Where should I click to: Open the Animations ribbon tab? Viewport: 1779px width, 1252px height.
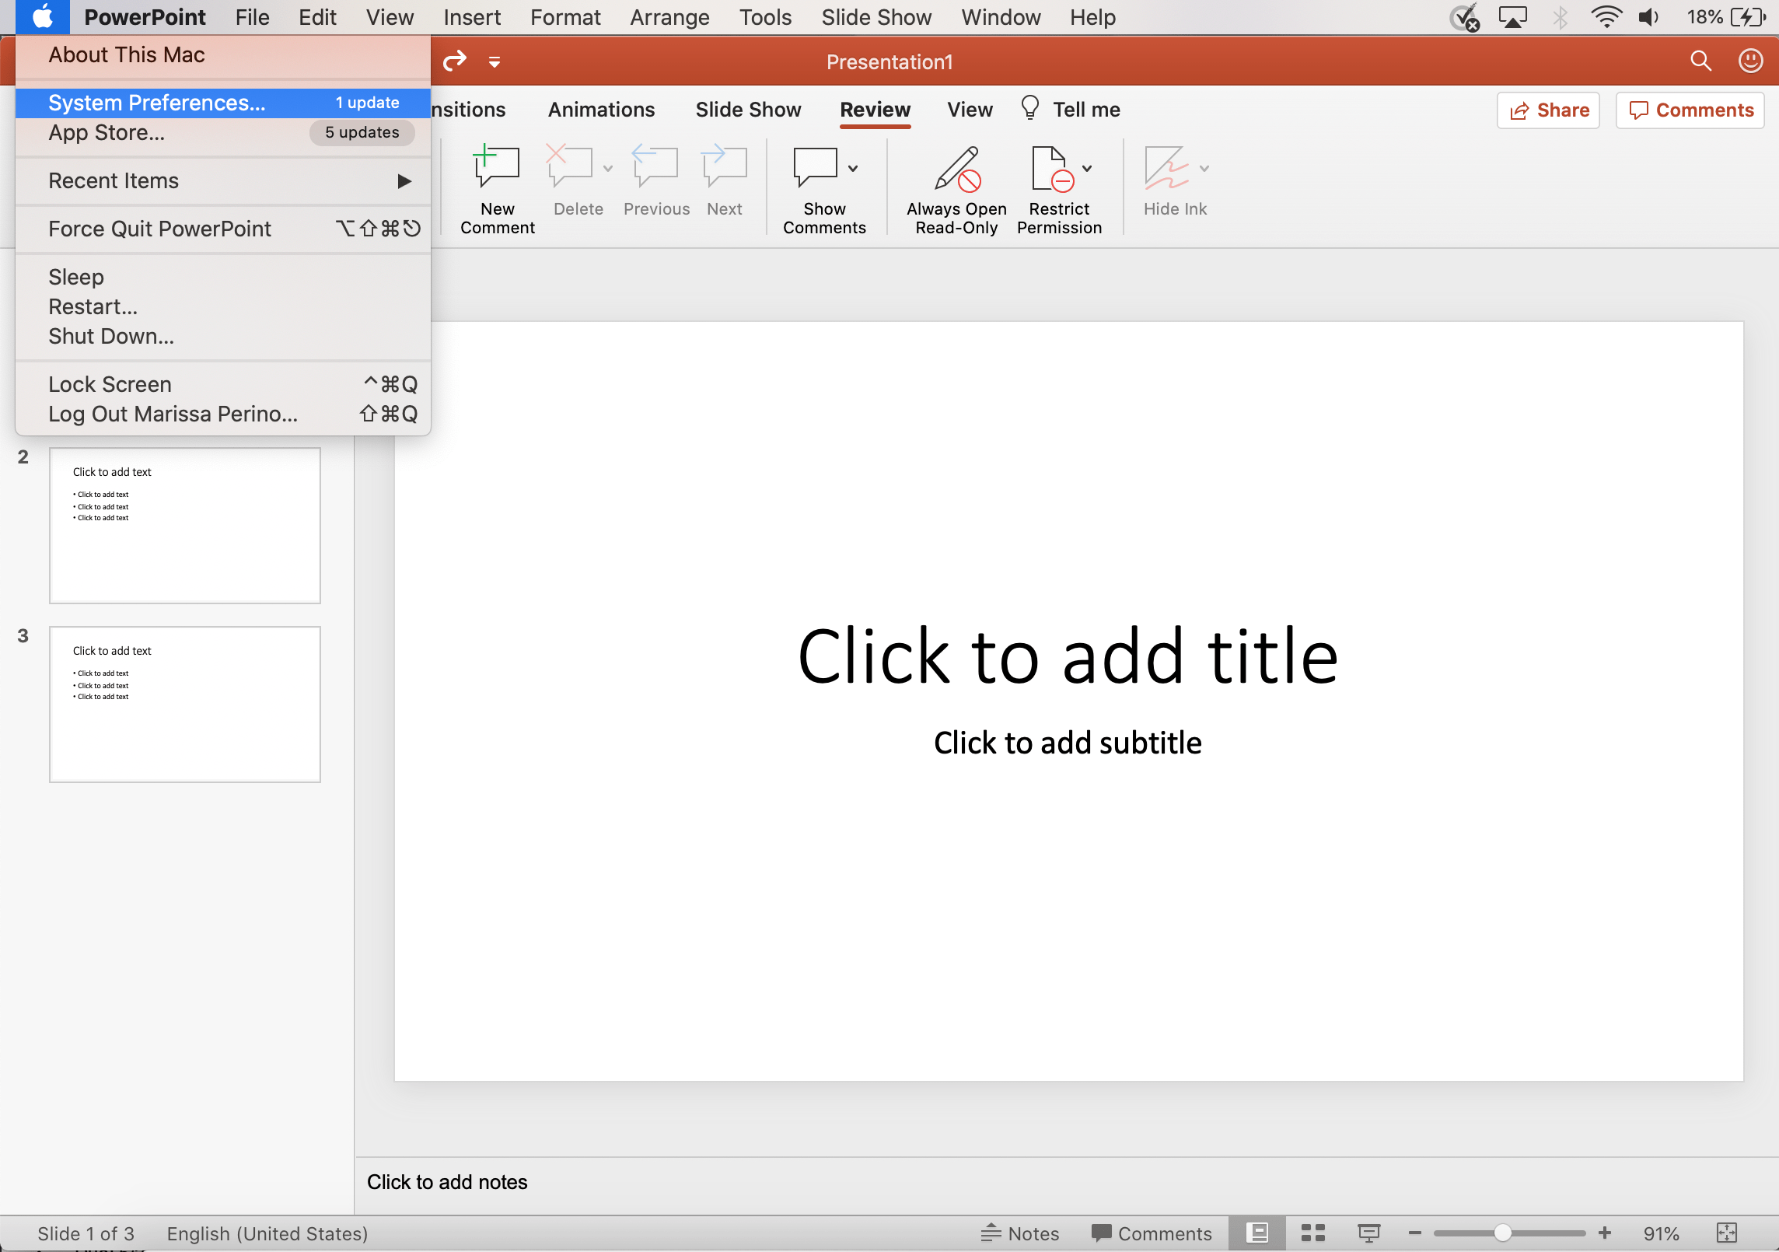[x=601, y=110]
